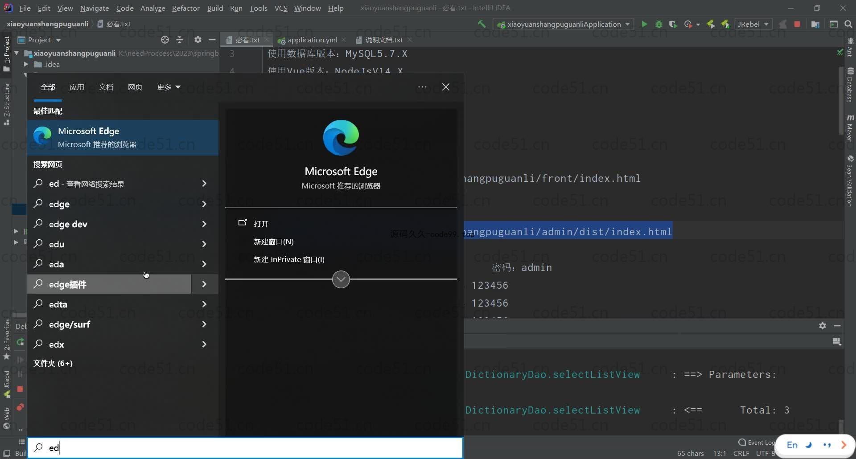
Task: Open Project panel settings gear
Action: 198,40
